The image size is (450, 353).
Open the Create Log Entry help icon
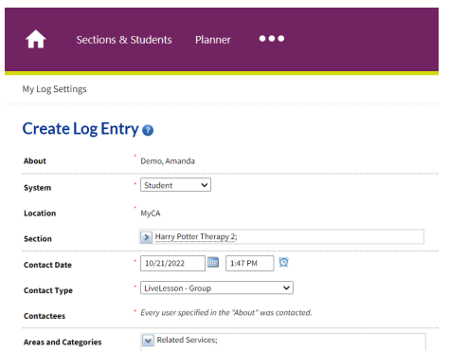(148, 130)
